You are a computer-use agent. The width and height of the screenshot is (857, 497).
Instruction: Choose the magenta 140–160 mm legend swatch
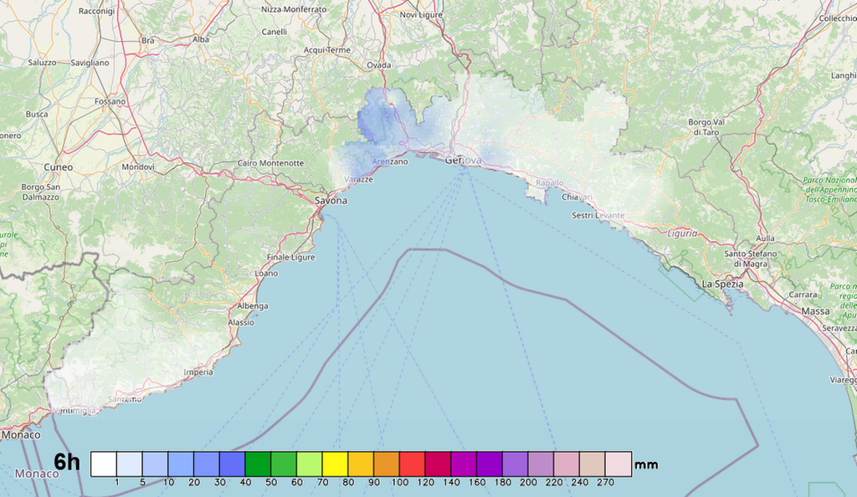[464, 464]
